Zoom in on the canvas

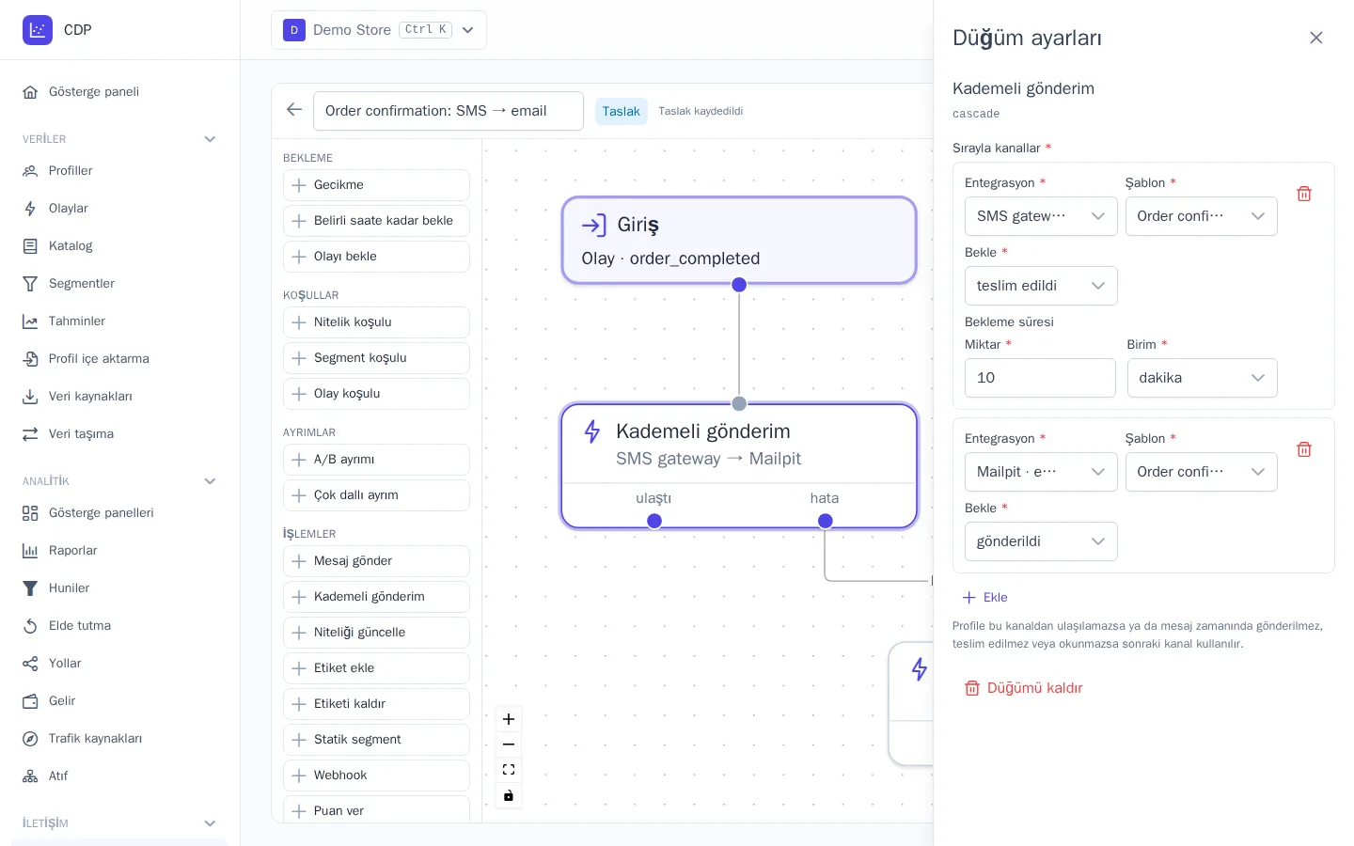pos(509,719)
